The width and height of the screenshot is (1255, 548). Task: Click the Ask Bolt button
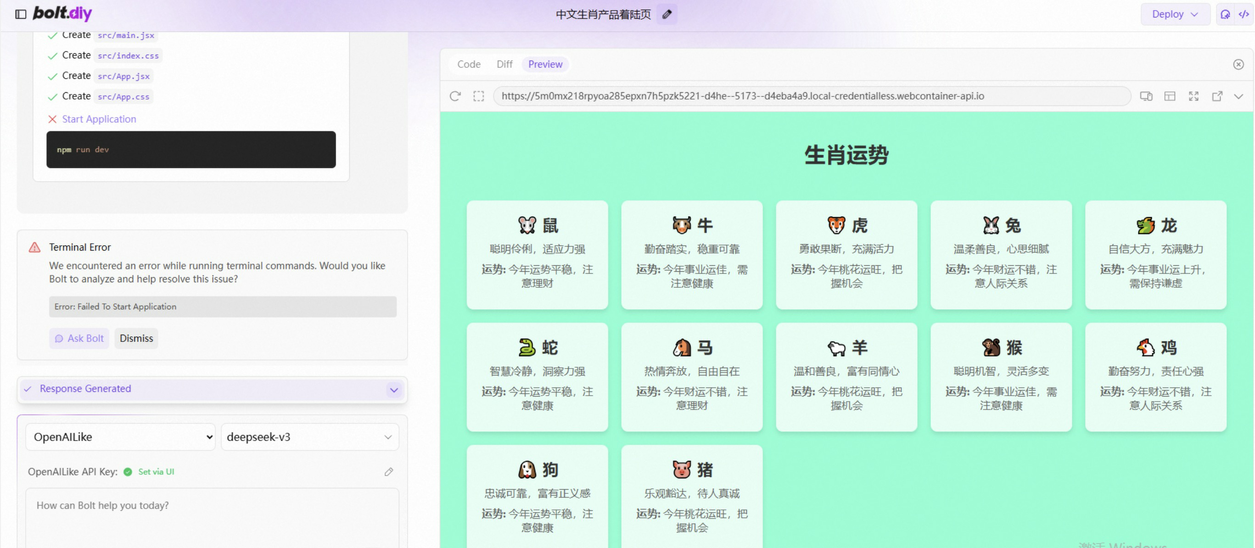click(x=79, y=338)
